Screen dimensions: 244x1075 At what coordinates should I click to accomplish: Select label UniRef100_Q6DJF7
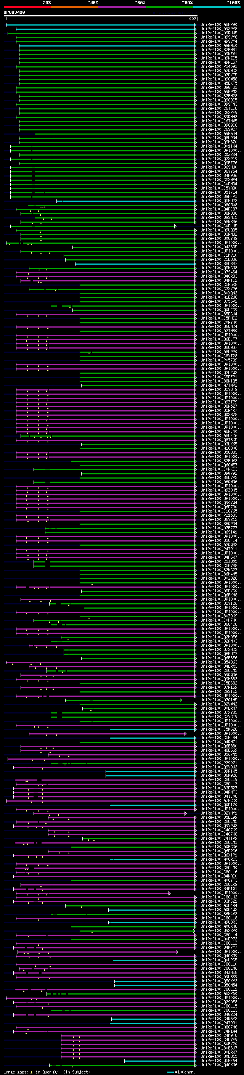pos(218,339)
